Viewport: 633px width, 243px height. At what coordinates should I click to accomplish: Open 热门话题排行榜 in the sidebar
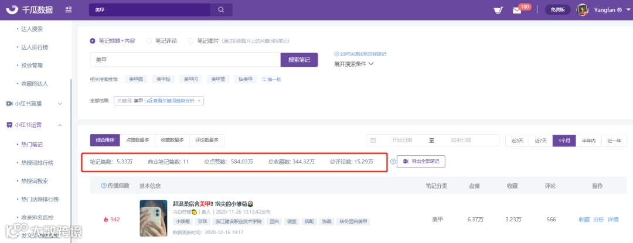(x=40, y=199)
